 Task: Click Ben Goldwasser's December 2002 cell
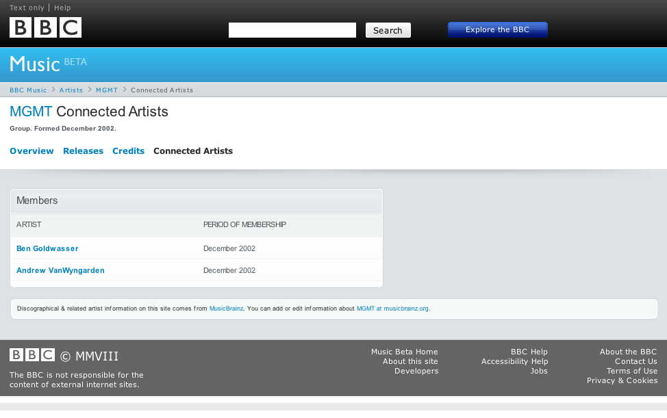(x=229, y=248)
